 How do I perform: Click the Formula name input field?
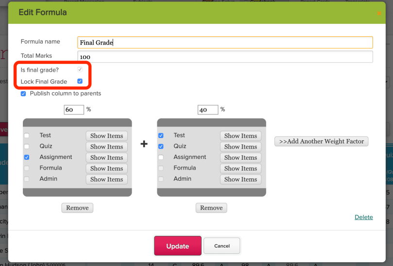[x=225, y=43]
